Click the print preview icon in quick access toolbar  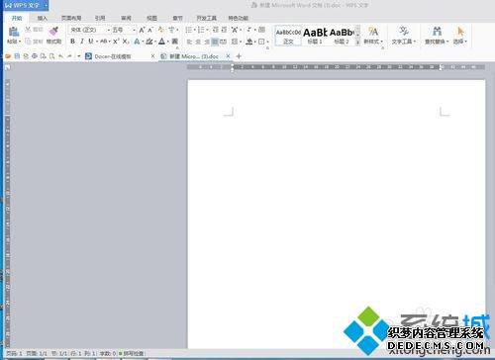(x=51, y=56)
